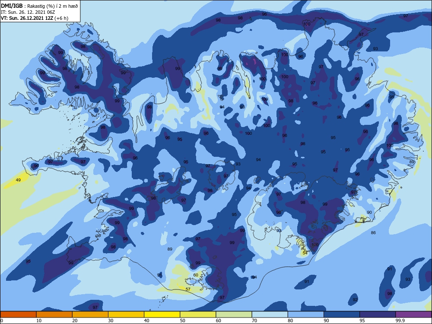Click the '20' label on the legend scale
Screen dimensions: 432x324
click(x=75, y=321)
